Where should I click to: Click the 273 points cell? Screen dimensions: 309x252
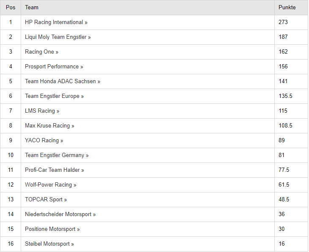click(291, 22)
